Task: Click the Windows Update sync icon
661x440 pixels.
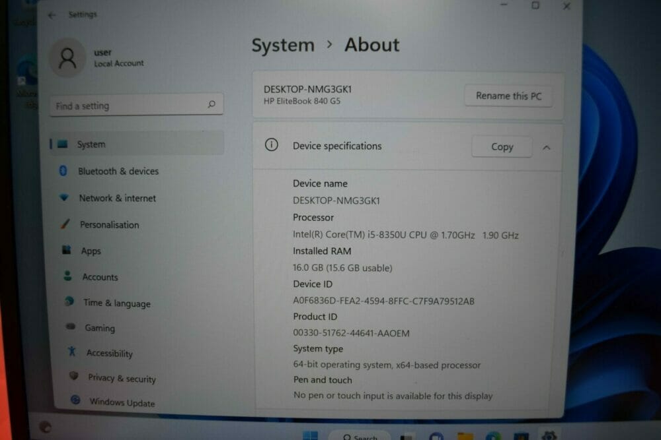Action: pos(75,400)
